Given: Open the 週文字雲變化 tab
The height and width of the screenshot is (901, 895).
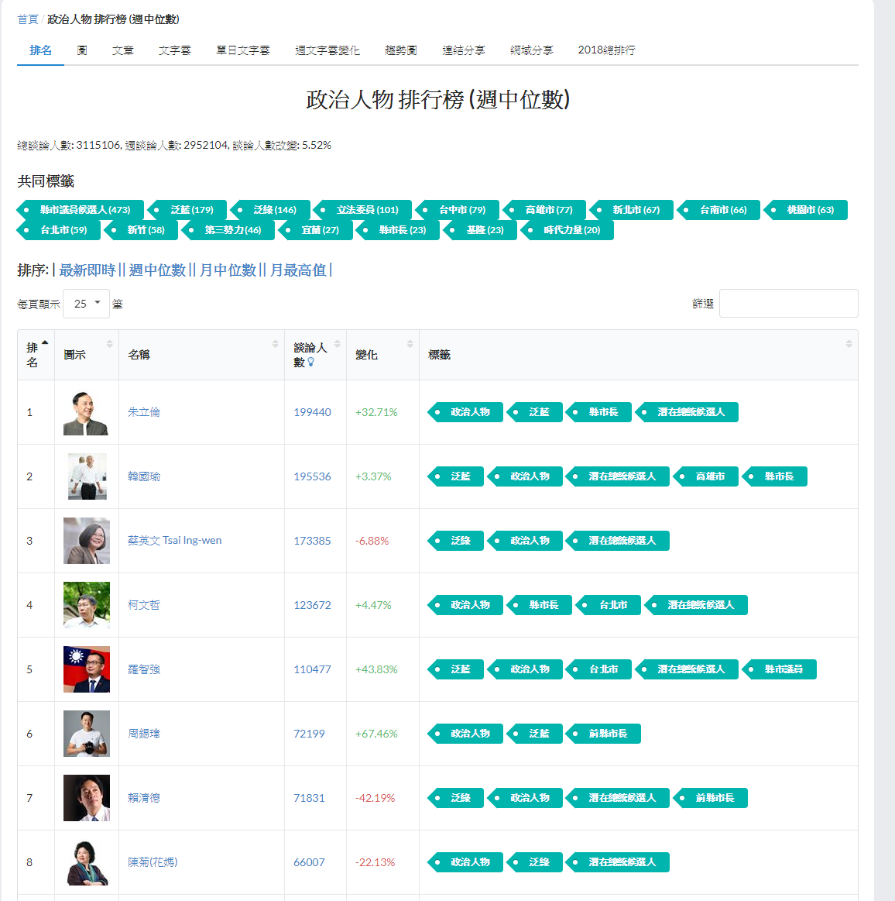Looking at the screenshot, I should pyautogui.click(x=327, y=50).
